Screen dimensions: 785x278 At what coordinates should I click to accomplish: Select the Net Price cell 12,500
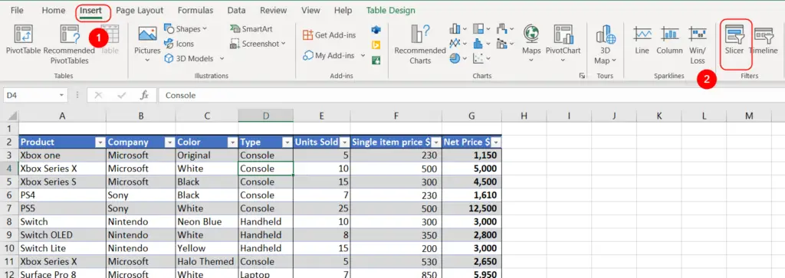(x=471, y=208)
